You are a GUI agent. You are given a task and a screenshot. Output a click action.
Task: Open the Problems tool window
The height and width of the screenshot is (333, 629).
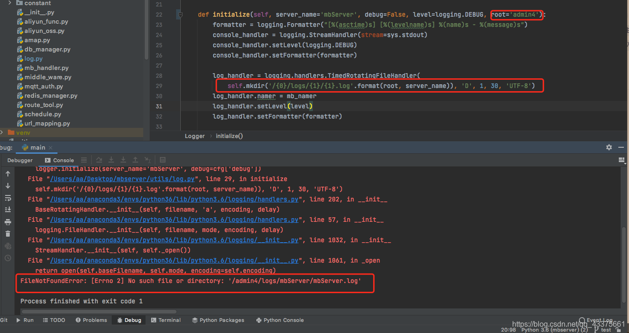(91, 320)
